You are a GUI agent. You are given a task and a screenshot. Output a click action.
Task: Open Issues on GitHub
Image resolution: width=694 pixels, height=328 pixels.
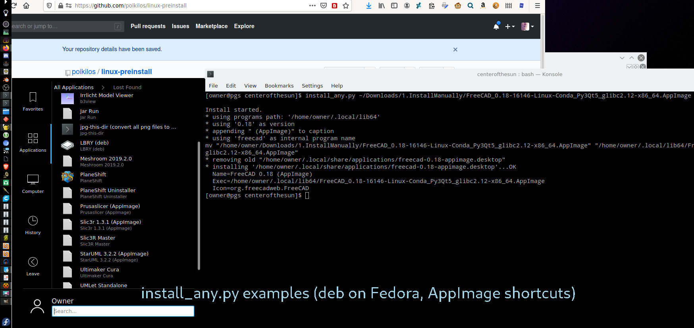click(x=181, y=26)
